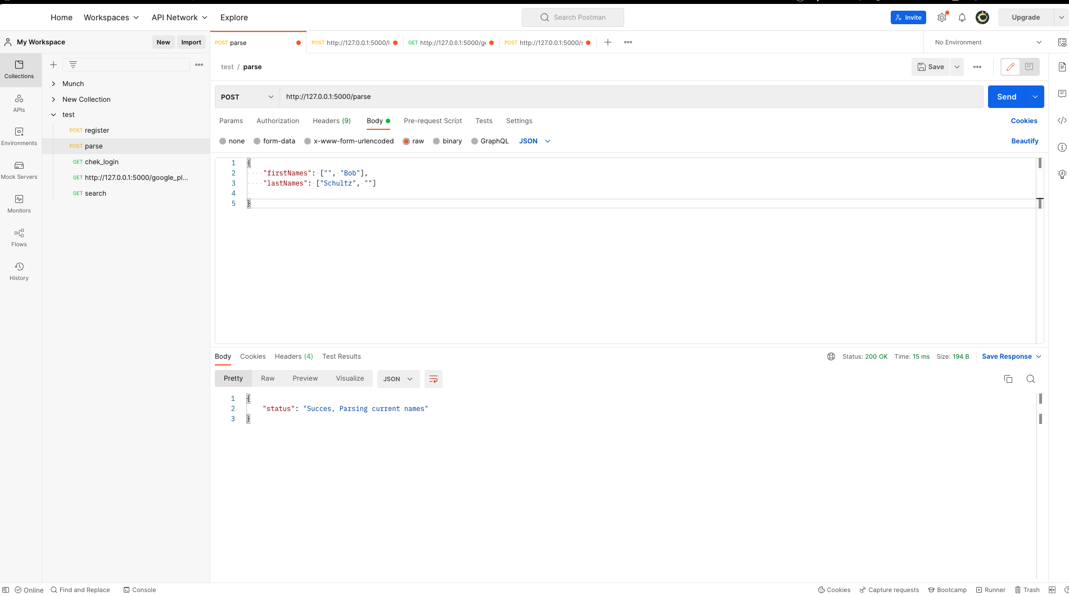1069x596 pixels.
Task: Expand the Munch collection
Action: [x=54, y=84]
